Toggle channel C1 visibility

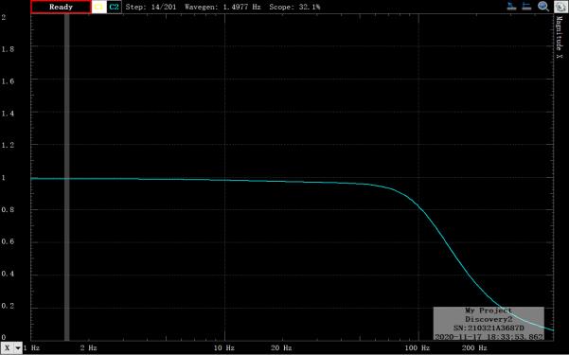pyautogui.click(x=98, y=7)
